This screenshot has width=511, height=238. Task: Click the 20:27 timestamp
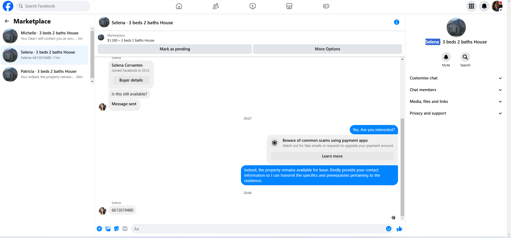click(248, 119)
